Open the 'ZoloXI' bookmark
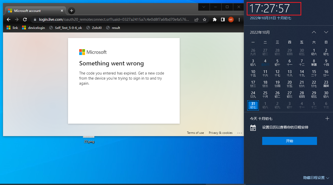333x185 pixels. [94, 28]
